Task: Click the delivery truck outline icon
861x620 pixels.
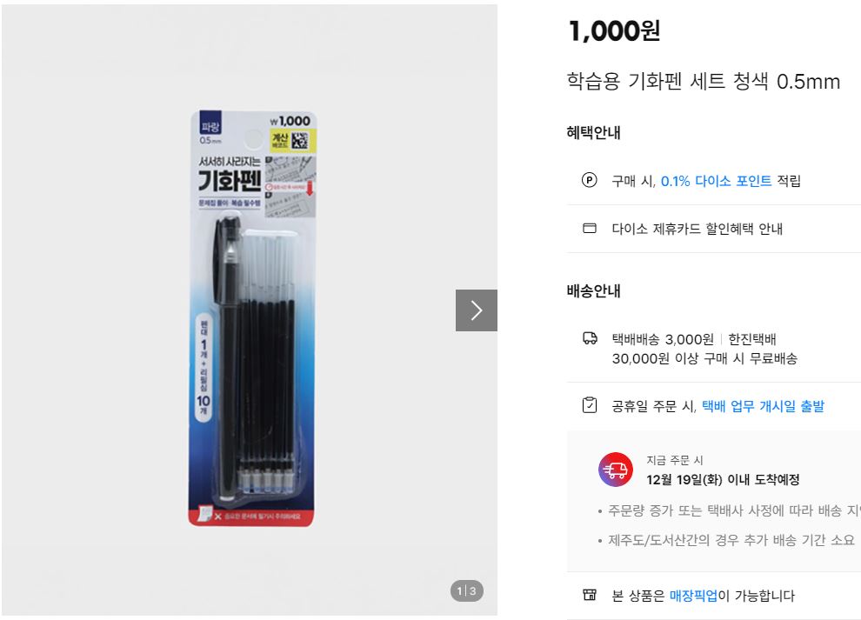Action: click(590, 338)
